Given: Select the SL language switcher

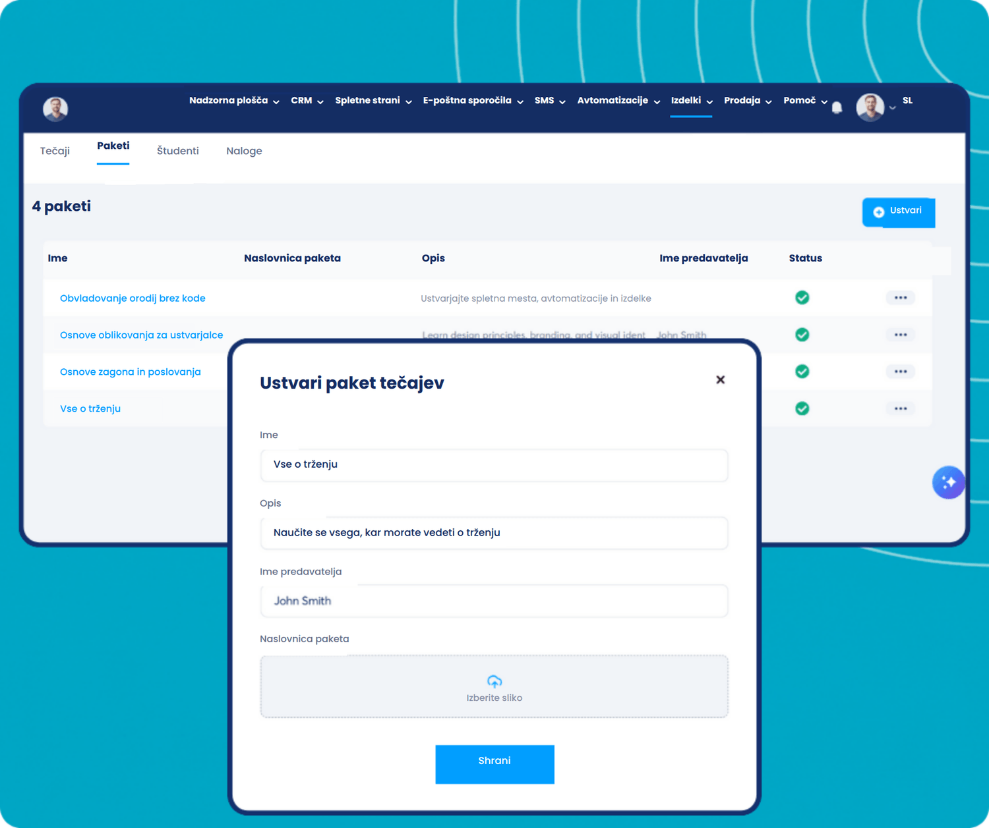Looking at the screenshot, I should tap(907, 101).
